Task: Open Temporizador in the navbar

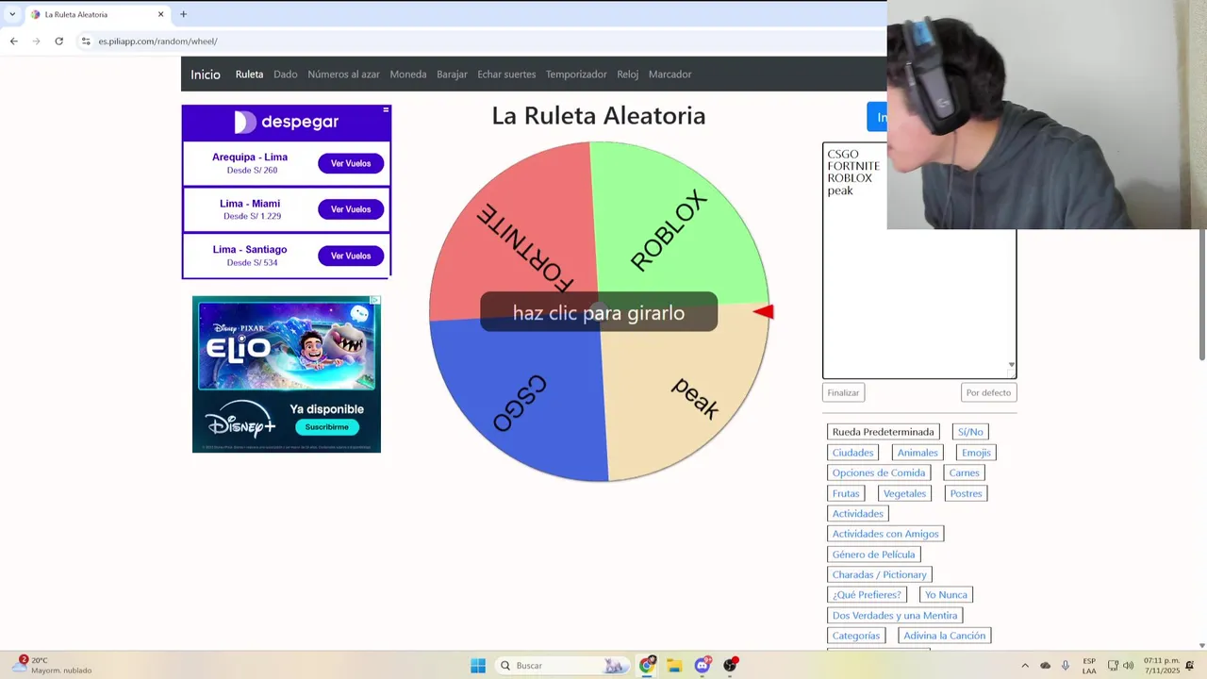Action: [x=576, y=75]
